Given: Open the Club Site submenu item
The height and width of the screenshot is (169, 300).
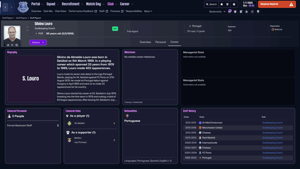Looking at the screenshot, I should [x=48, y=11].
